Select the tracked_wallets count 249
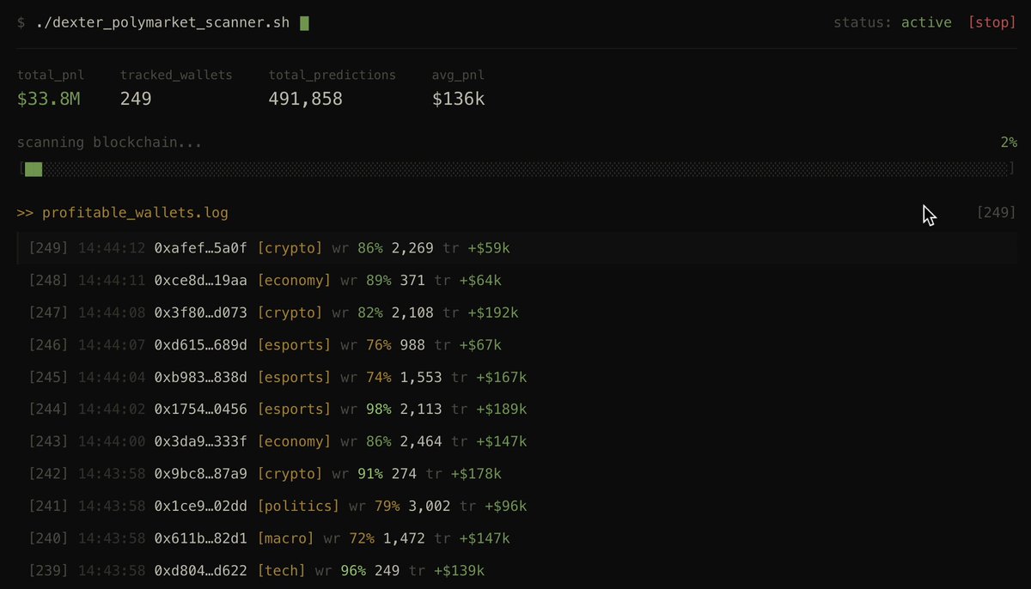The height and width of the screenshot is (589, 1031). click(x=136, y=99)
